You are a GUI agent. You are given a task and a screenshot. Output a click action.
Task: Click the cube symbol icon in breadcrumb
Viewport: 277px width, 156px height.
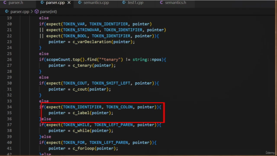coord(36,12)
